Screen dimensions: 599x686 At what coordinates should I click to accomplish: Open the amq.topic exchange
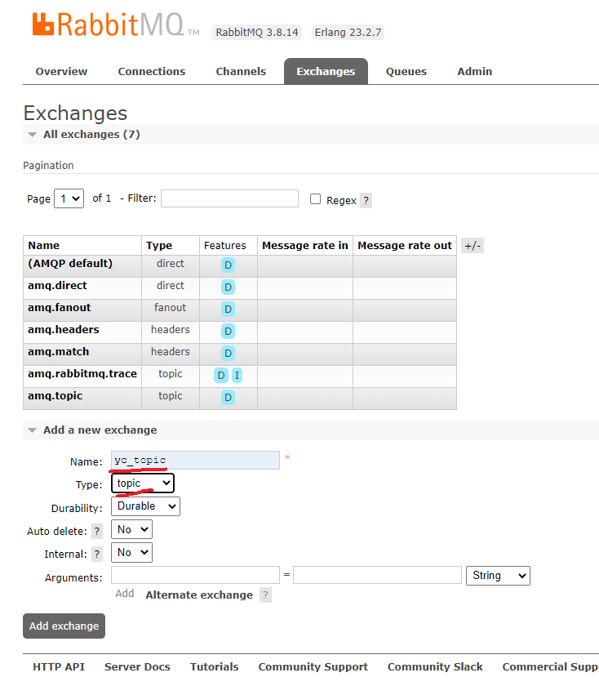click(x=55, y=396)
